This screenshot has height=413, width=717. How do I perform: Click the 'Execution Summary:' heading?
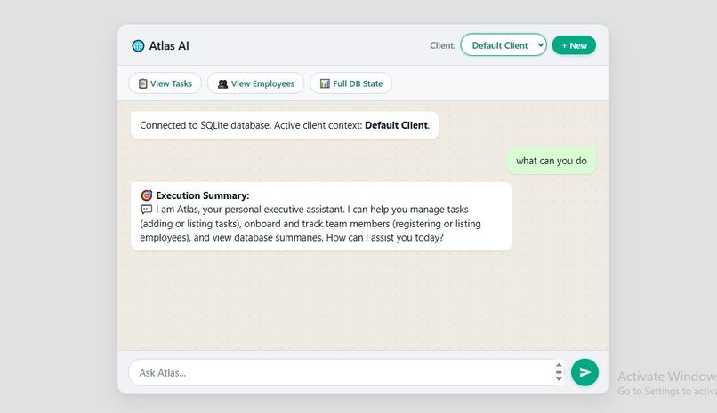coord(203,195)
